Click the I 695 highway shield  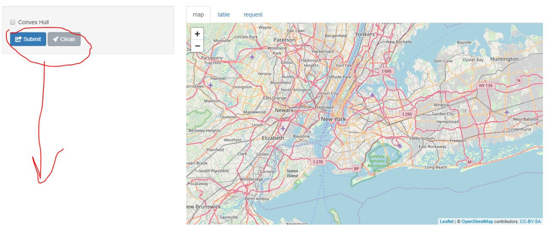387,71
